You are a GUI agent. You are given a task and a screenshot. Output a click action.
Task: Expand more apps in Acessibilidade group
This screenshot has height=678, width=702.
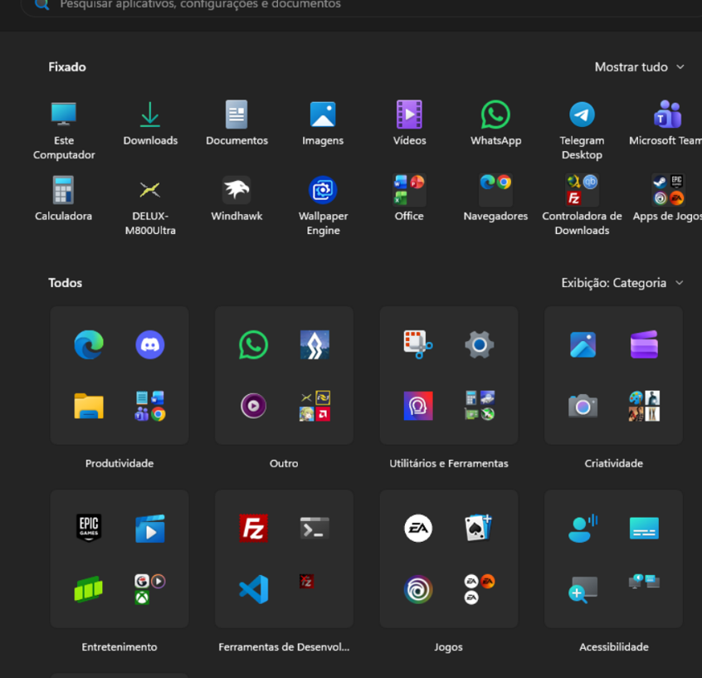tap(644, 581)
